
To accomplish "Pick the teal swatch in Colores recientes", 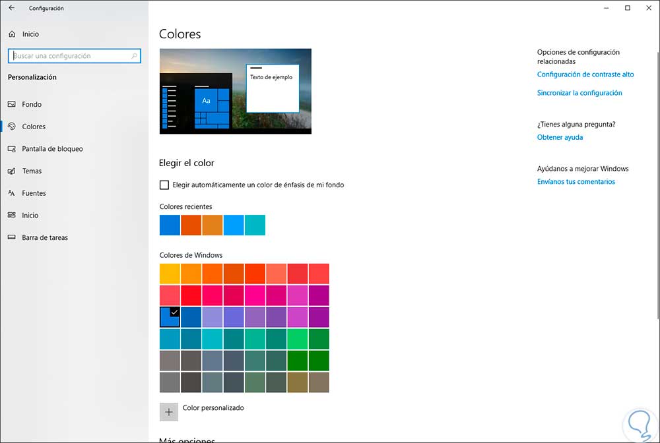I will pos(255,225).
